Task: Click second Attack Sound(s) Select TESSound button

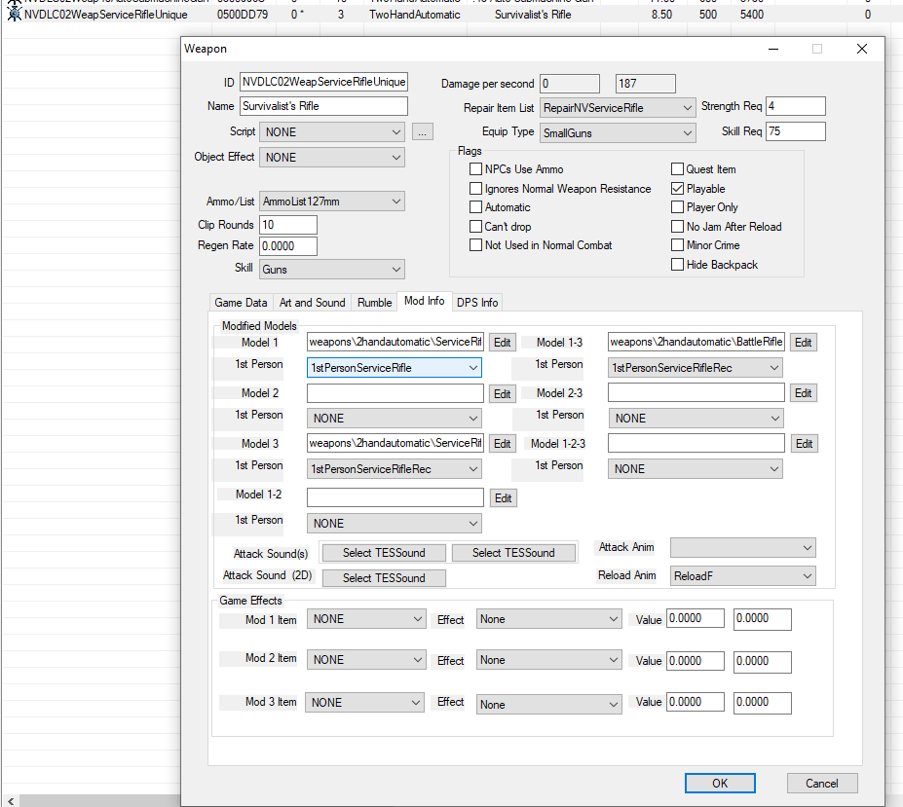Action: (513, 553)
